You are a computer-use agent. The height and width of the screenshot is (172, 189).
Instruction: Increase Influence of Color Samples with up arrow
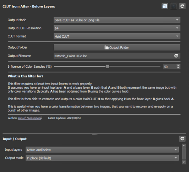tap(178, 65)
